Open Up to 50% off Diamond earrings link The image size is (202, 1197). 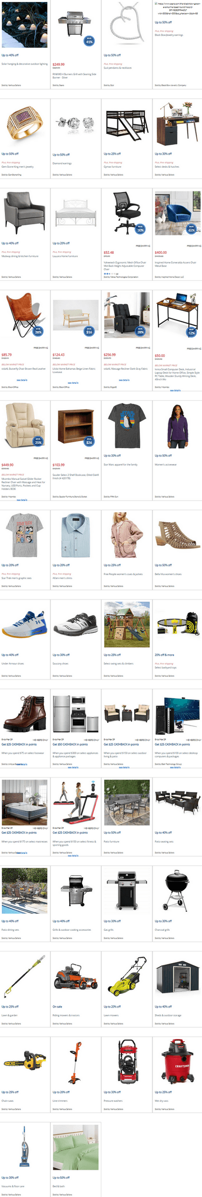tap(61, 155)
